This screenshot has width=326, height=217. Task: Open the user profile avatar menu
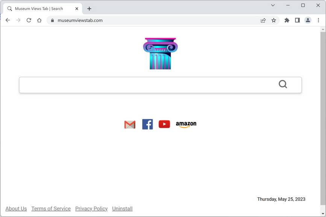pyautogui.click(x=308, y=20)
